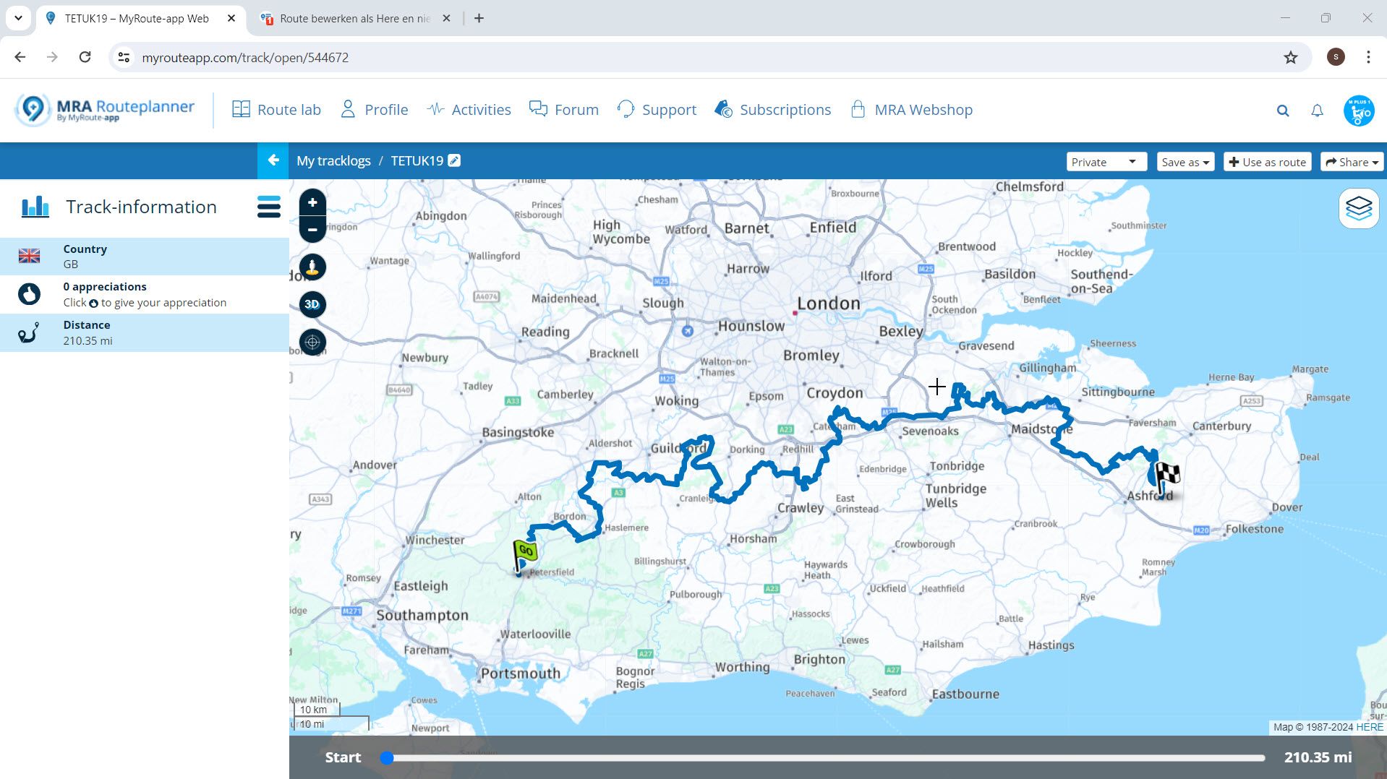Click the Track-information bar chart icon
1387x779 pixels.
click(x=35, y=207)
